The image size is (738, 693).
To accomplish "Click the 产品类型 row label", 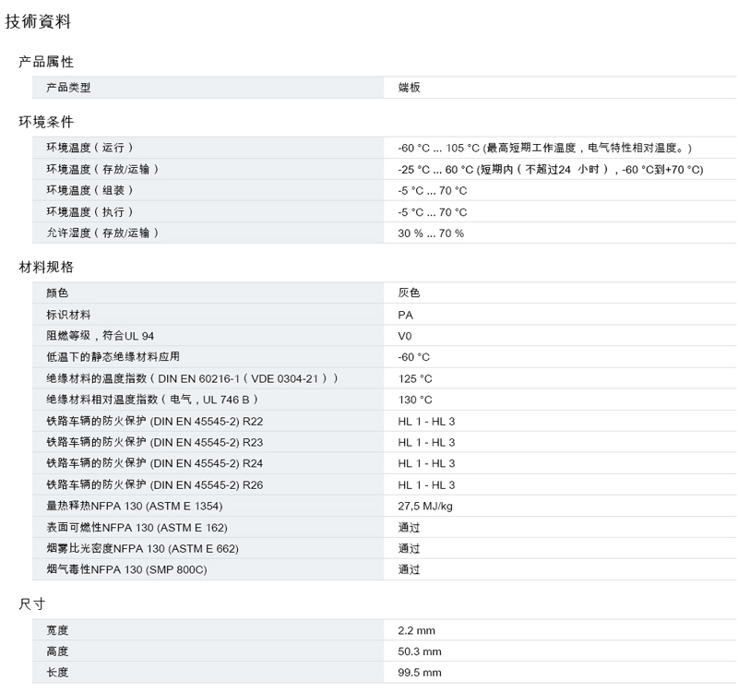I will pos(68,88).
